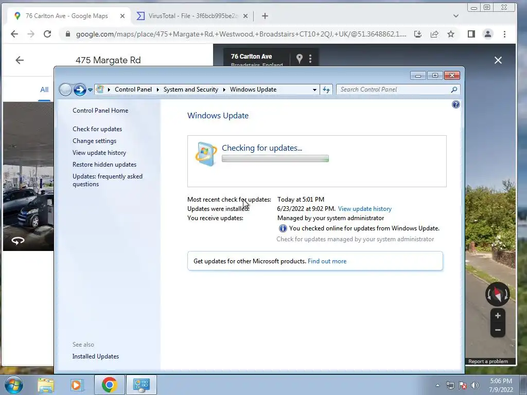Bookmark this page with star icon

(451, 34)
